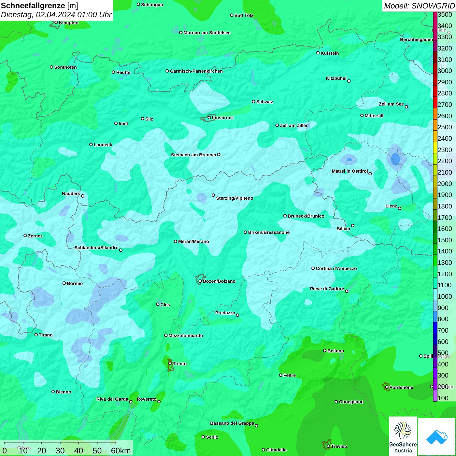This screenshot has width=456, height=456.
Task: Click the 'Mezzolombardo' label
Action: pos(186,335)
